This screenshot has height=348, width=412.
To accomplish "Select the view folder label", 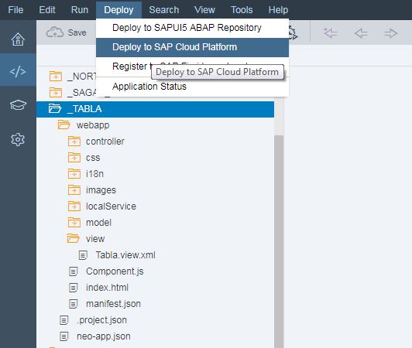I will point(95,239).
